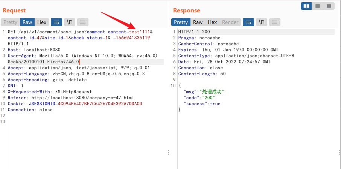This screenshot has height=169, width=341.
Task: Click the Response panel heading
Action: coord(187,10)
